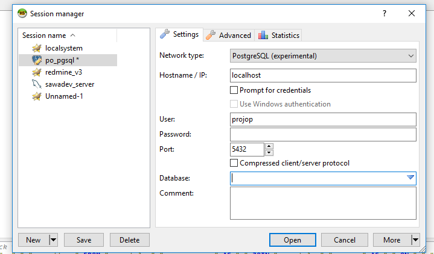This screenshot has width=434, height=254.
Task: Click the Statistics bar chart icon
Action: point(263,35)
